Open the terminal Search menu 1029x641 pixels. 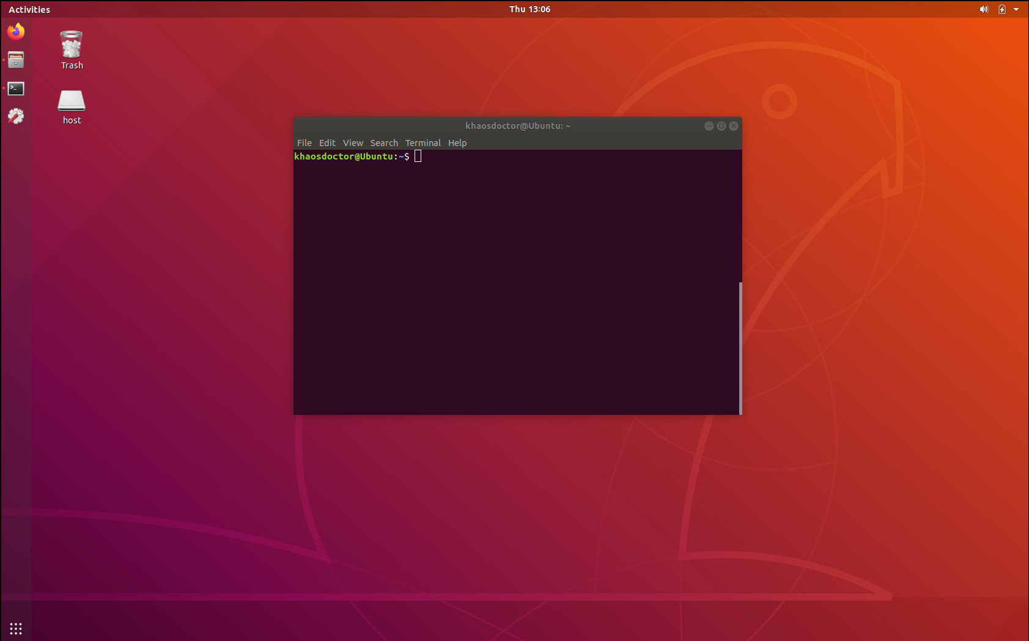coord(384,143)
